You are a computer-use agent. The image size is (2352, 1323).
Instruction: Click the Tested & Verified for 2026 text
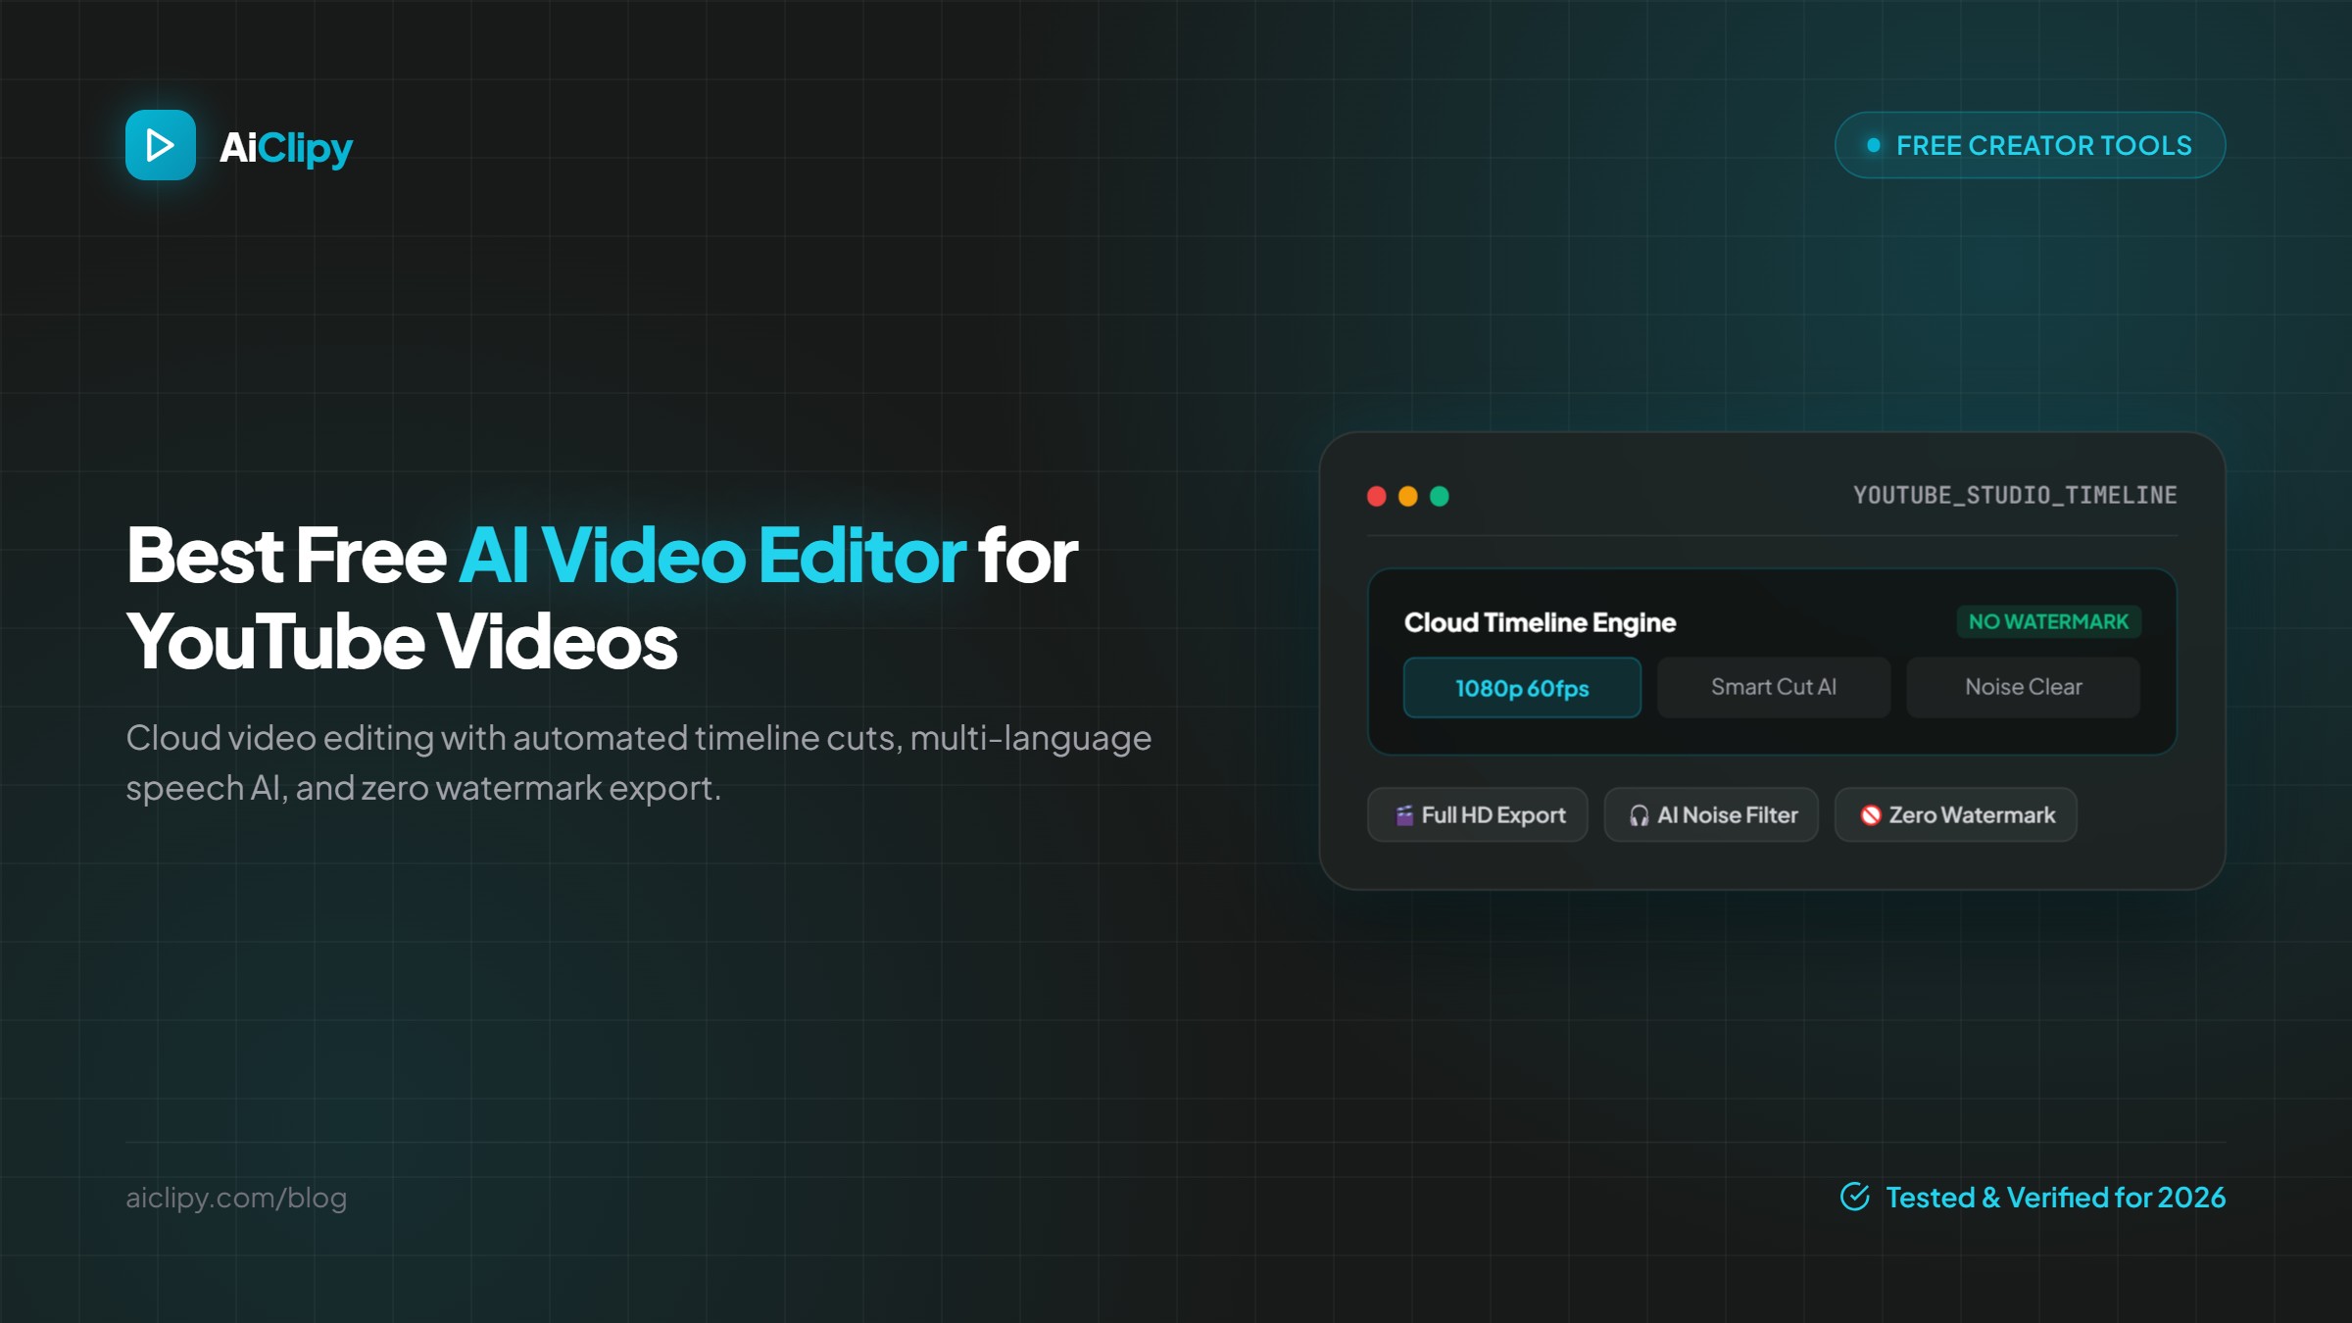tap(2055, 1198)
